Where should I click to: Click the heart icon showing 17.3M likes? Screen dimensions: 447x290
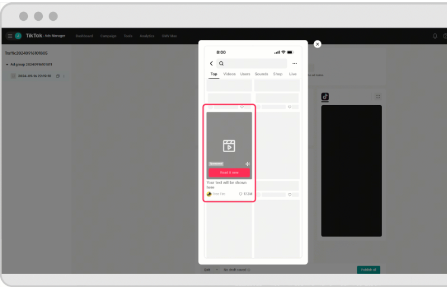(241, 194)
